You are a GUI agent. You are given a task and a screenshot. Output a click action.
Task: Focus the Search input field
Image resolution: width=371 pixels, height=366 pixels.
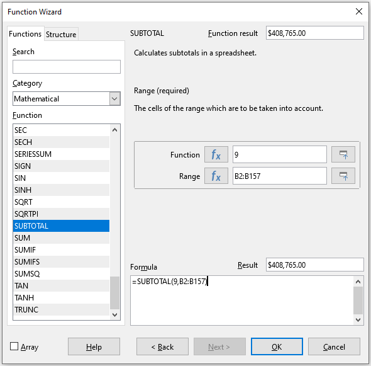[67, 67]
